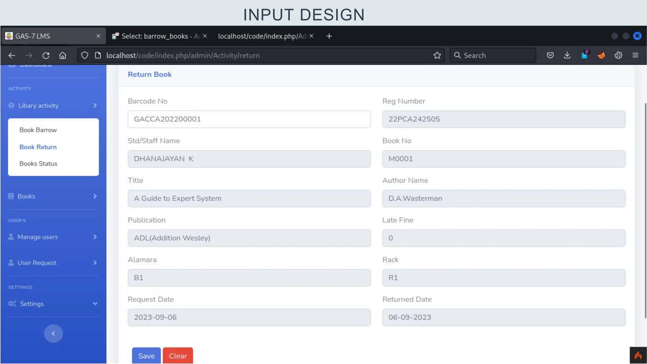Click the red Clear button

178,356
